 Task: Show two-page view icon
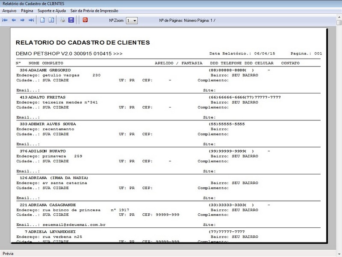coord(51,20)
